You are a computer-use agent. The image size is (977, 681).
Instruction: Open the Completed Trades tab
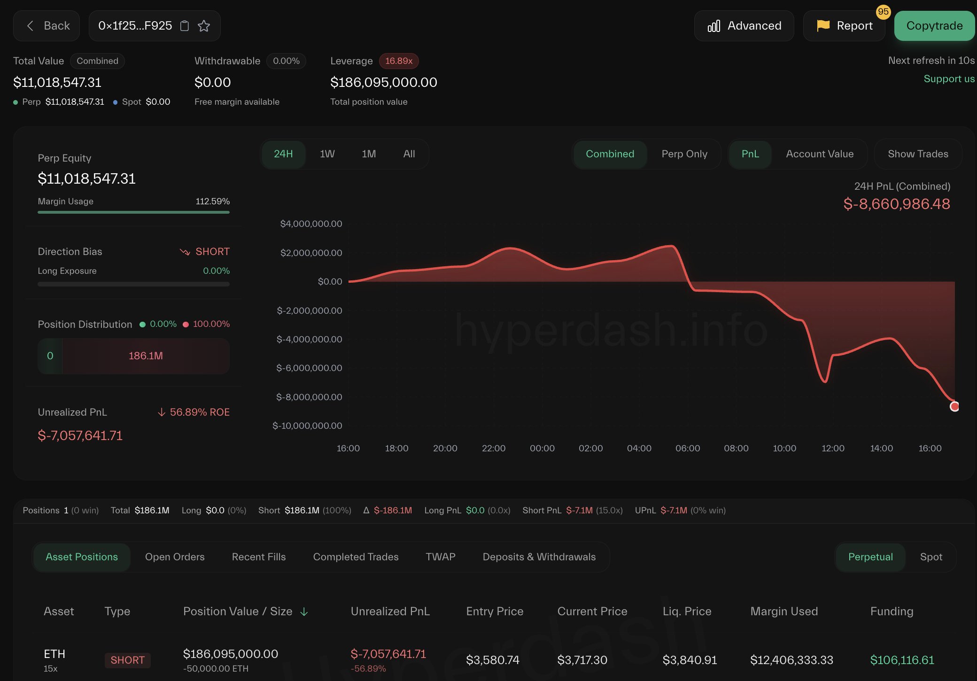[x=356, y=557]
